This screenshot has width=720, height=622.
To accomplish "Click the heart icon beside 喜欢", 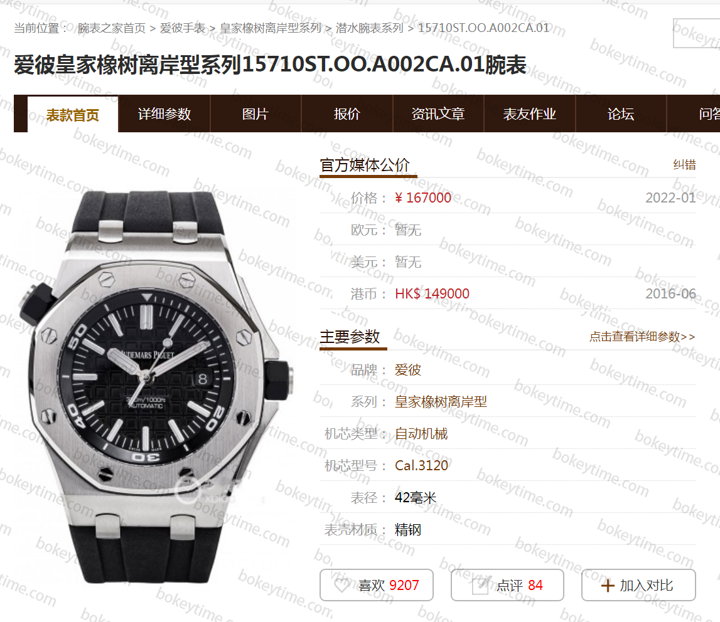I will (x=341, y=585).
